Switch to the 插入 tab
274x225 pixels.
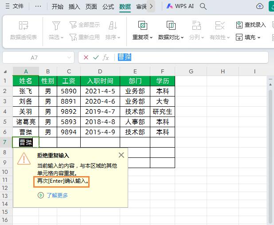[x=74, y=7]
